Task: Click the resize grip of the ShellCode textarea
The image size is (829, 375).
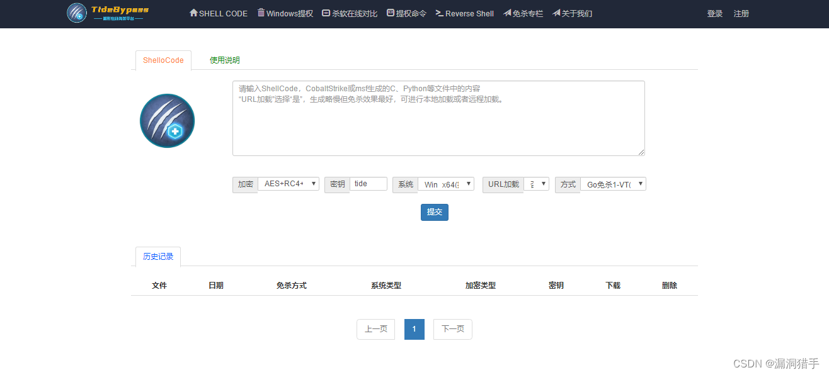Action: [641, 152]
